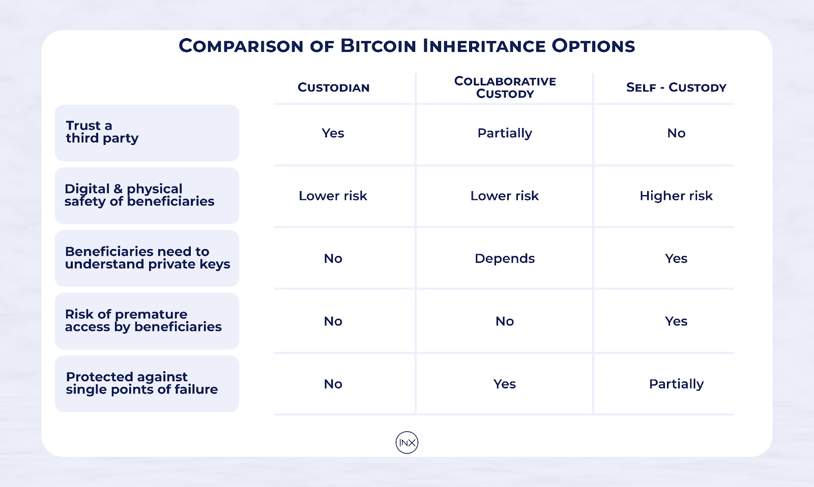Click 'Partially' in the single points of failure row
This screenshot has height=487, width=814.
click(x=676, y=384)
